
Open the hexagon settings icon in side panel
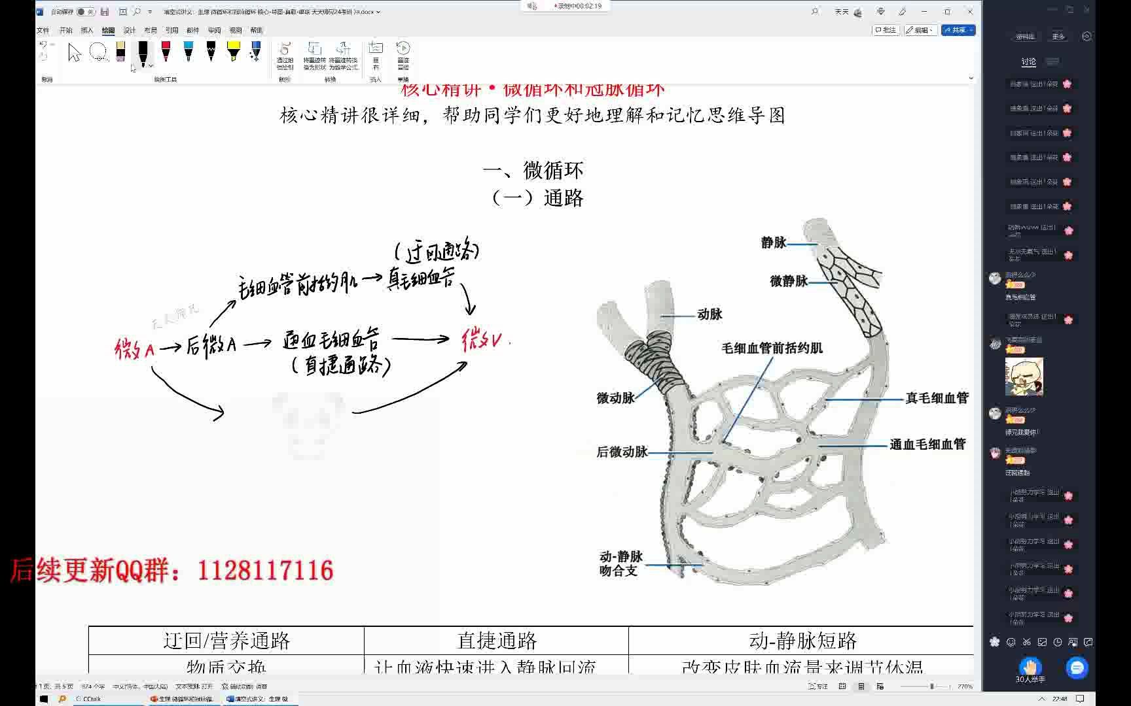1086,37
